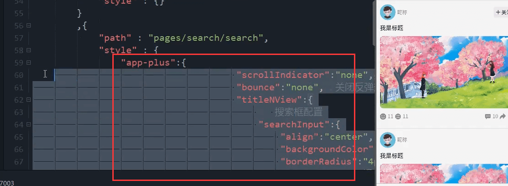The height and width of the screenshot is (186, 508).
Task: Click the like count 11 beside the smiley
Action: click(x=390, y=116)
